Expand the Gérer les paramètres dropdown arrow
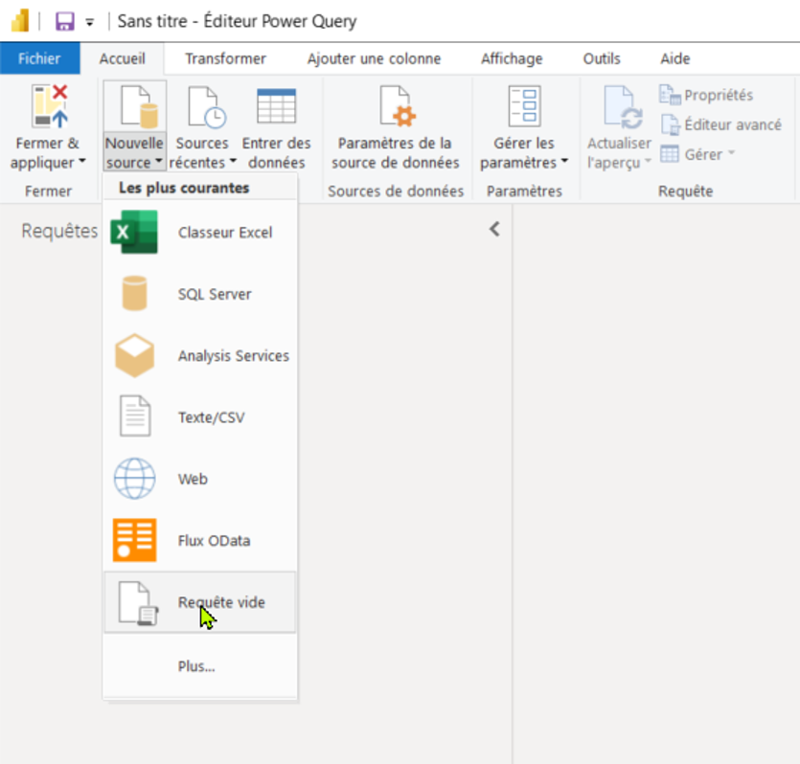Viewport: 800px width, 764px height. [x=564, y=161]
